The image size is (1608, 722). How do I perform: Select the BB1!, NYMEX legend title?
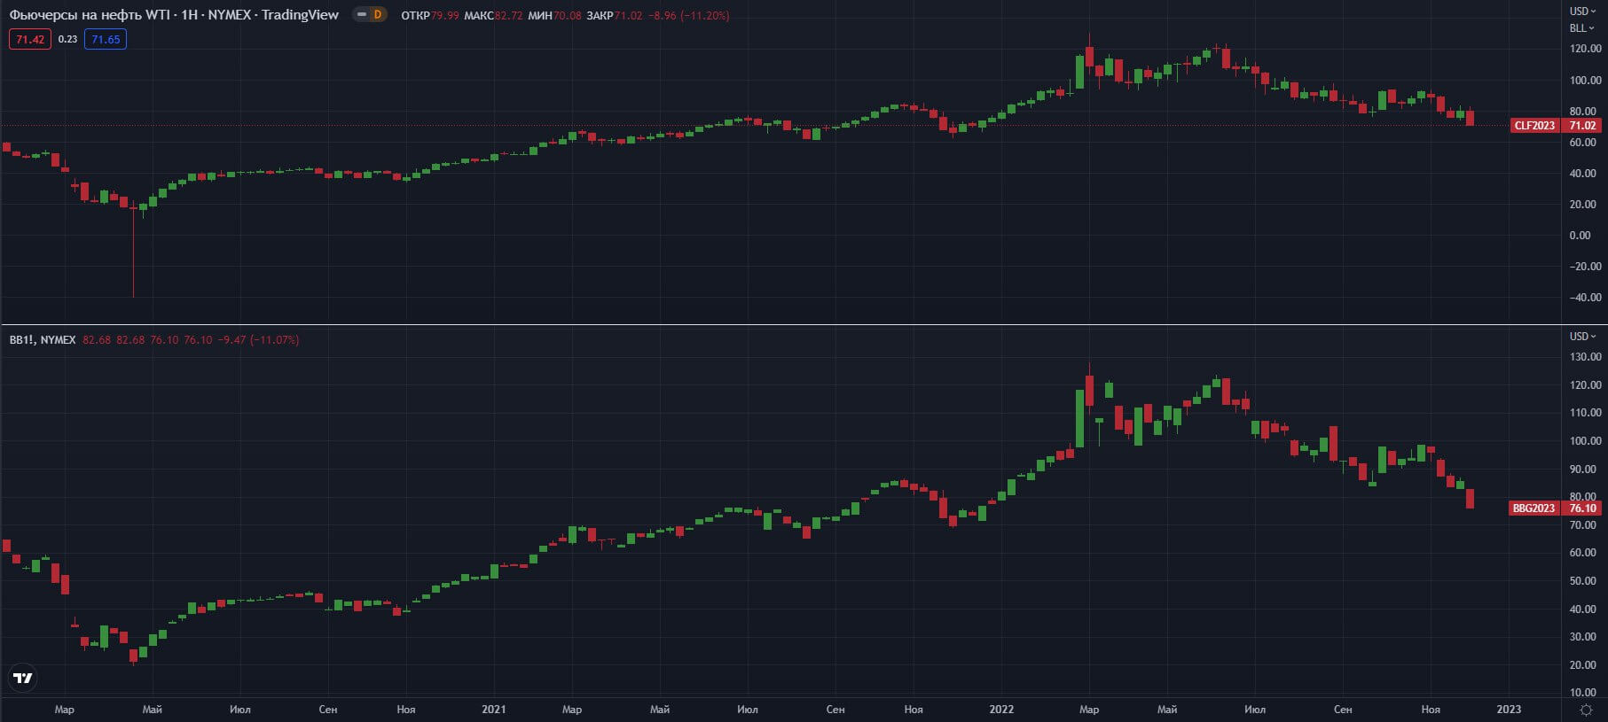point(43,340)
